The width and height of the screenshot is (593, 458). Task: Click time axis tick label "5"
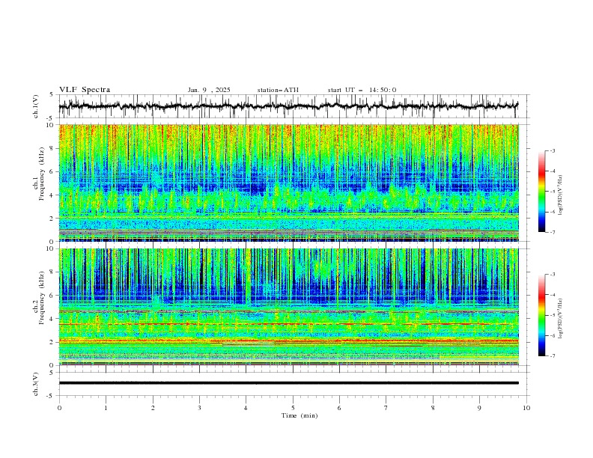point(293,408)
